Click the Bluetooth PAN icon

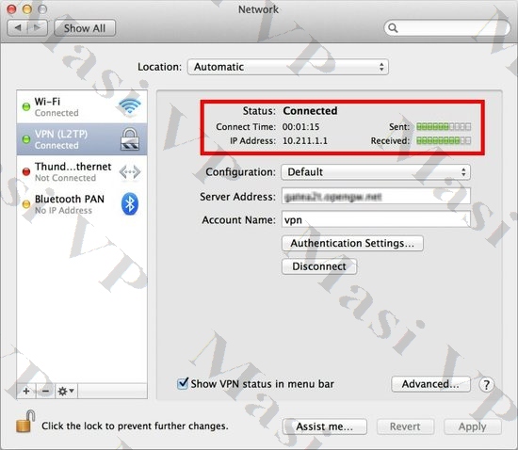click(x=130, y=203)
